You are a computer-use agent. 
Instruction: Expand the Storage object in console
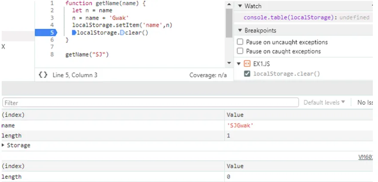coord(3,145)
